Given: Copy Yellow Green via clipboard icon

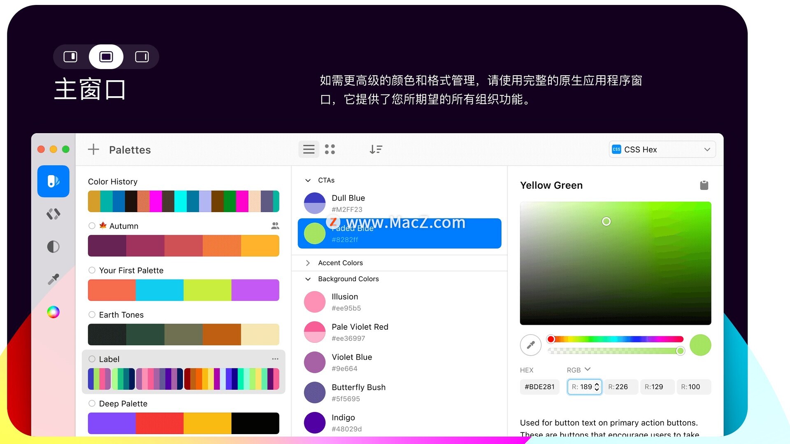Looking at the screenshot, I should click(x=704, y=185).
